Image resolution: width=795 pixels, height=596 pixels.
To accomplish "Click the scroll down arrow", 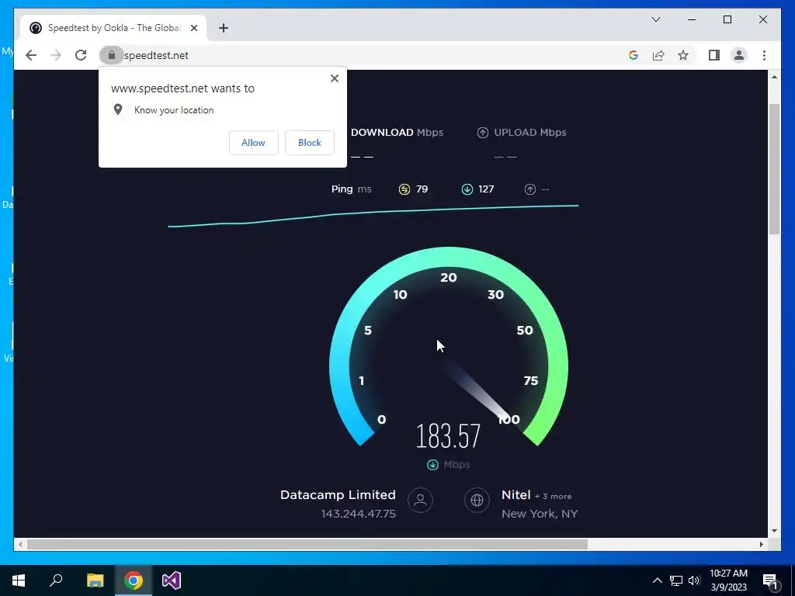I will pyautogui.click(x=774, y=531).
